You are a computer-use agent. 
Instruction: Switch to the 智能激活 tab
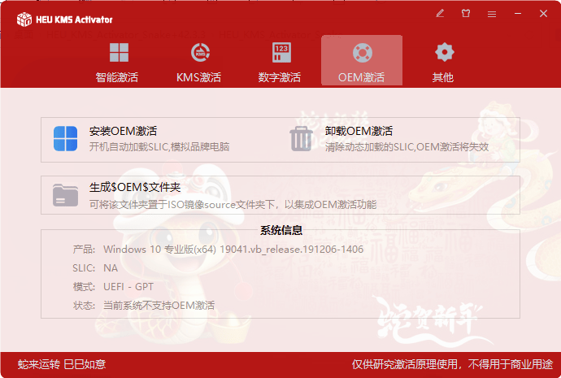coord(117,61)
